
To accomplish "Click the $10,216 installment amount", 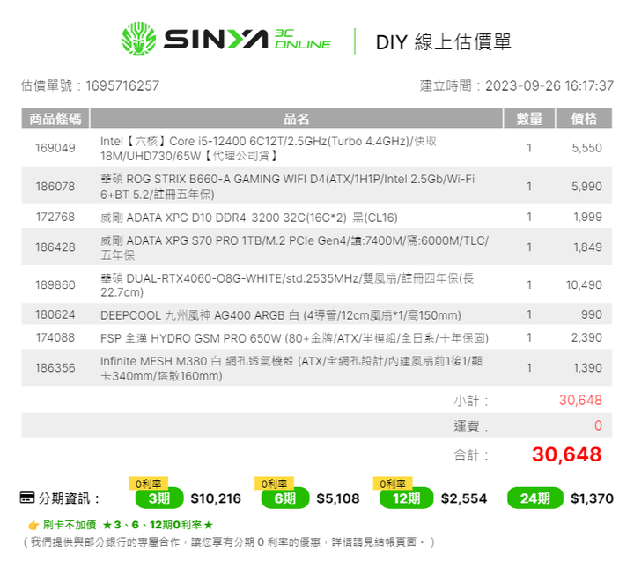I will (x=216, y=498).
